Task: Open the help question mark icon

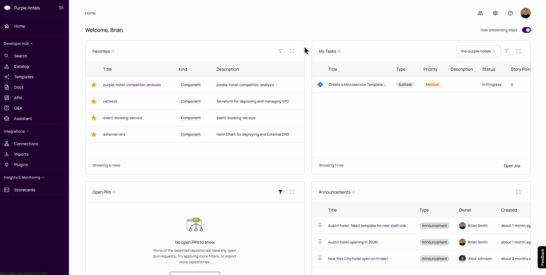Action: (x=510, y=13)
